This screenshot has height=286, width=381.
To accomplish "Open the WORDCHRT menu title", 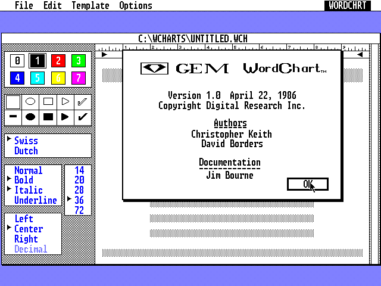I will pyautogui.click(x=348, y=5).
